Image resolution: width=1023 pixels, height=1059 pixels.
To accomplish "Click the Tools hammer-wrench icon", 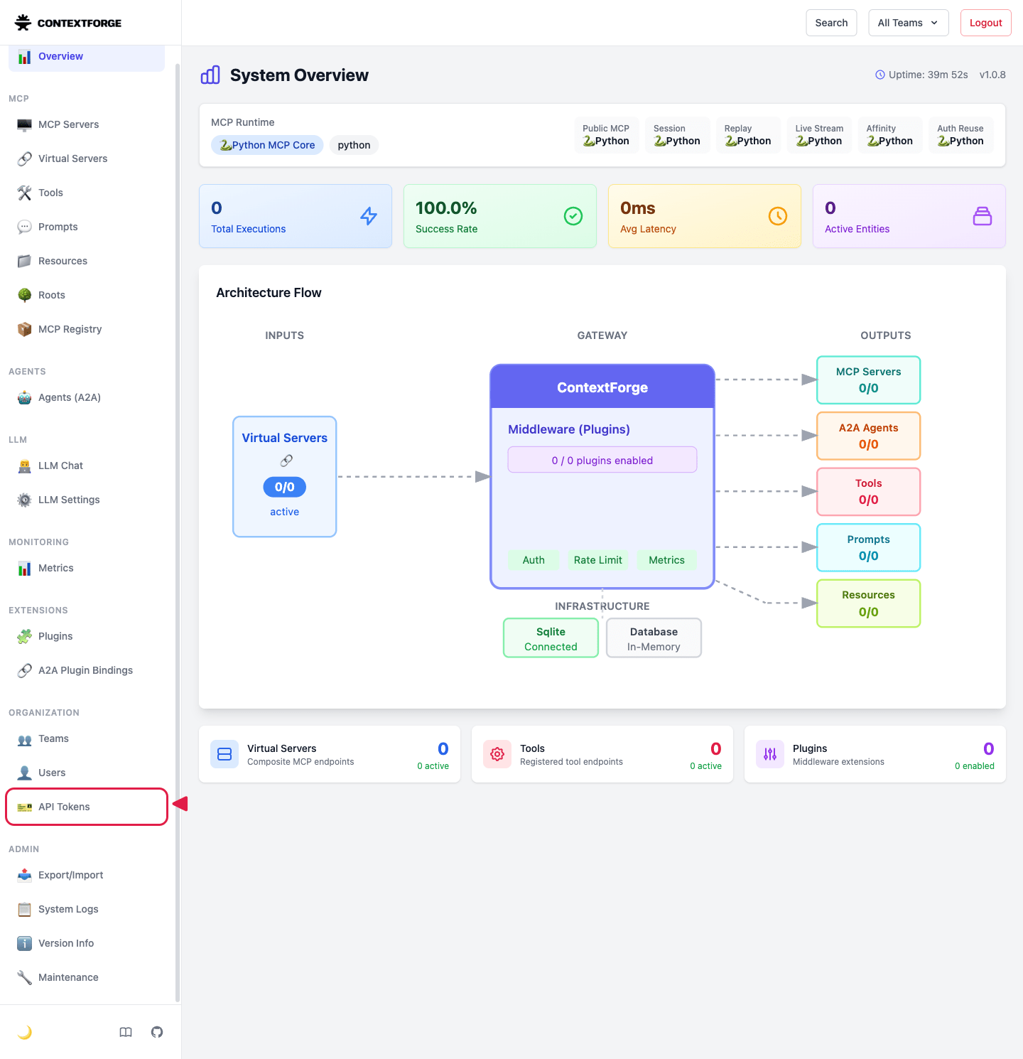I will pyautogui.click(x=24, y=193).
